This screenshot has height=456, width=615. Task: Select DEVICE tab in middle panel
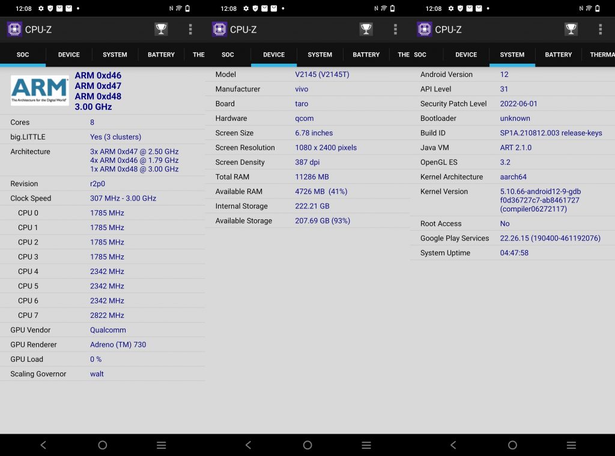pos(274,55)
